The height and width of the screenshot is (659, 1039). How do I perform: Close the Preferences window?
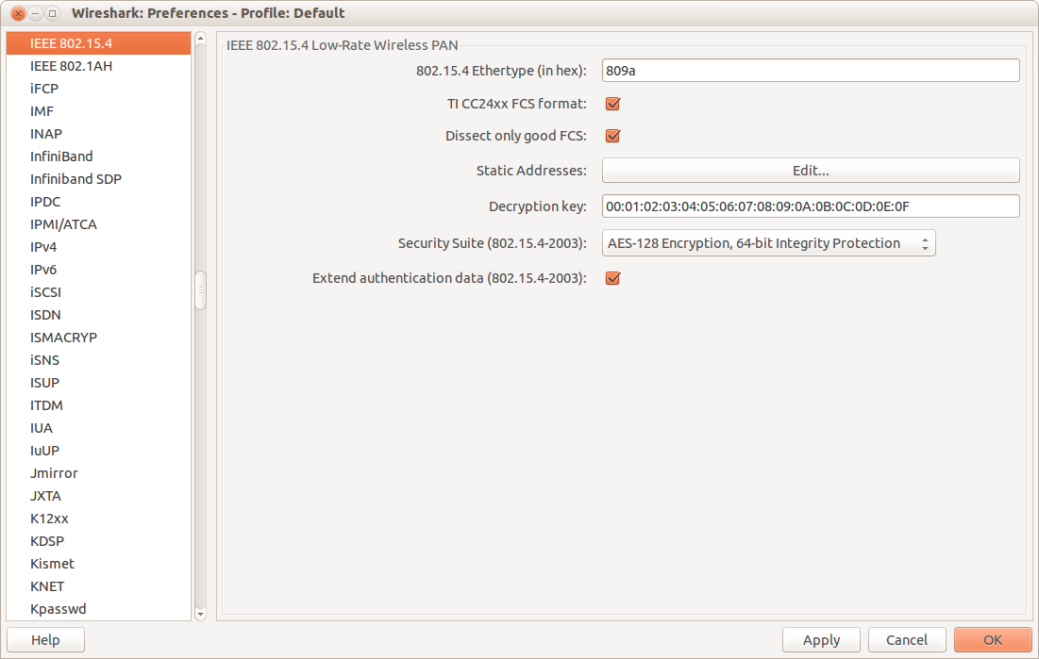coord(17,13)
